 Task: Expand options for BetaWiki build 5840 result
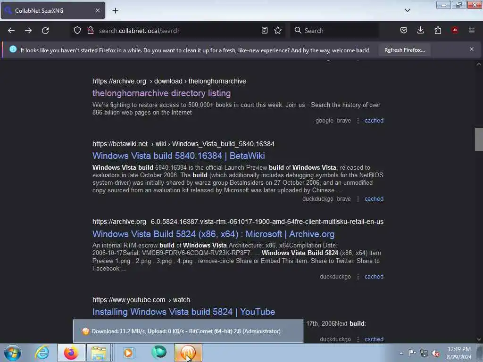tap(358, 199)
